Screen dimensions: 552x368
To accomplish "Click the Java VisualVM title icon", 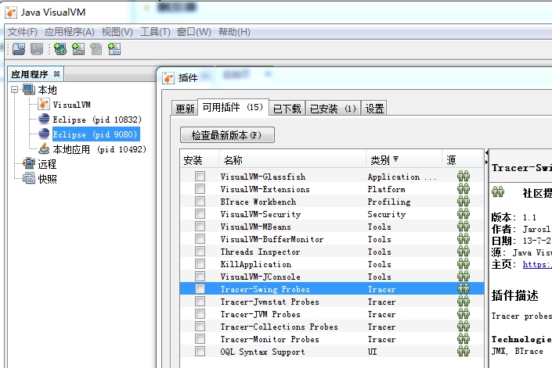I will click(x=10, y=13).
